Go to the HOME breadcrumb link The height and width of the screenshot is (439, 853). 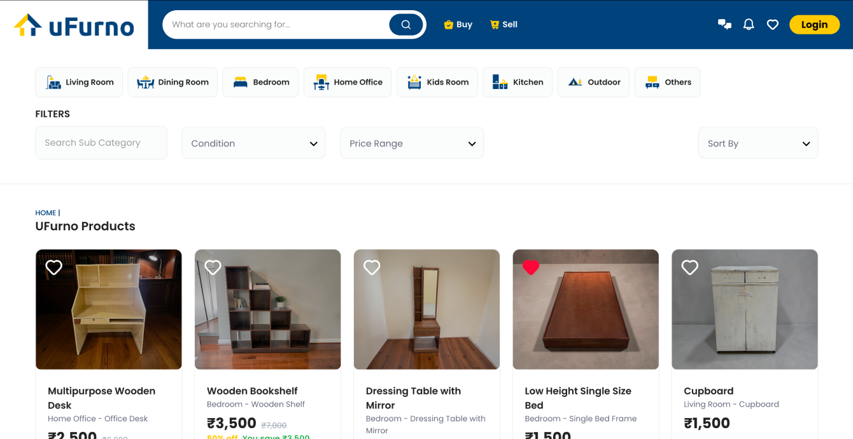click(x=45, y=213)
